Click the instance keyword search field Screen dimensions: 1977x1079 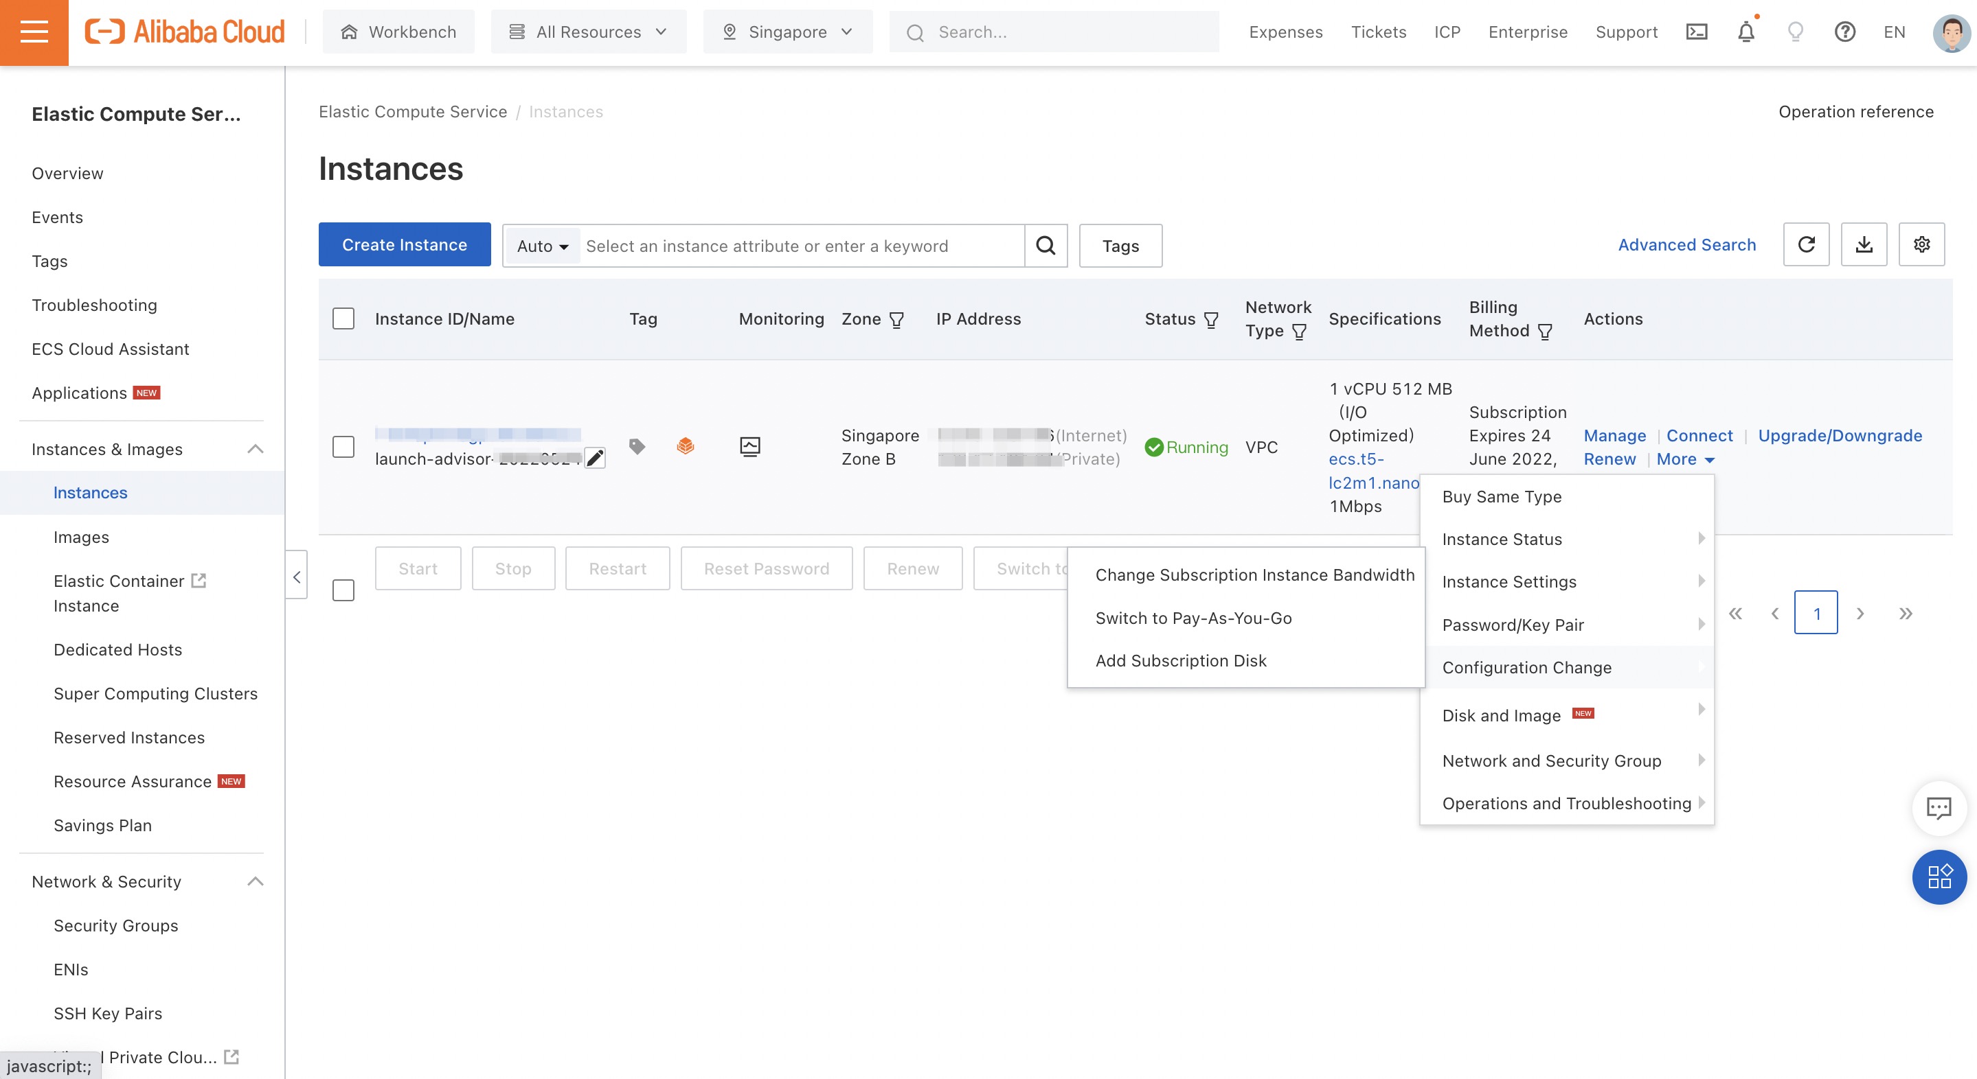pos(801,246)
